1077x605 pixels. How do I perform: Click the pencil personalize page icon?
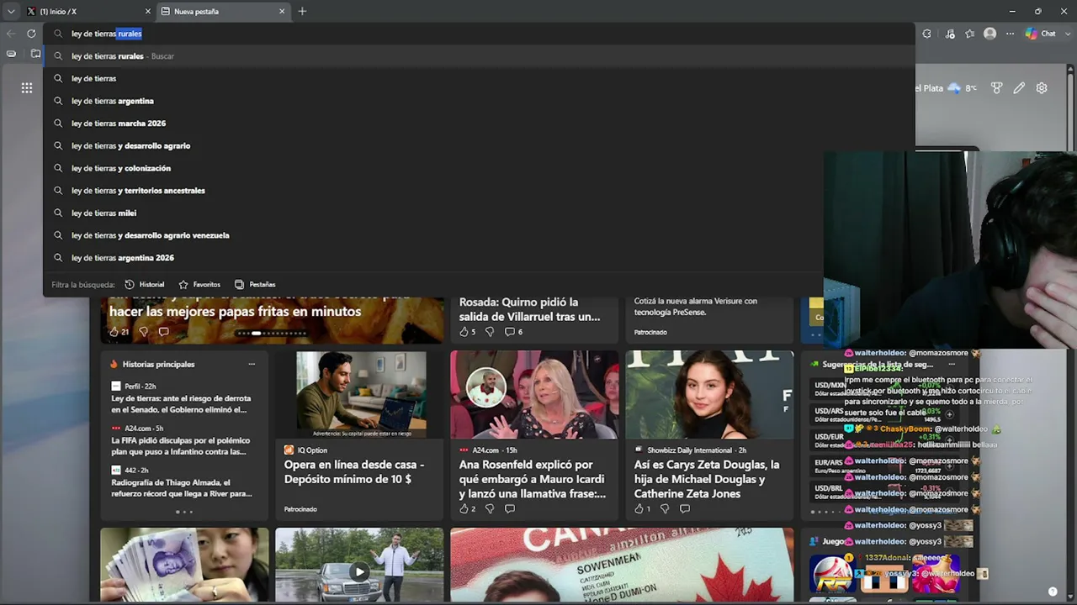[x=1019, y=87]
